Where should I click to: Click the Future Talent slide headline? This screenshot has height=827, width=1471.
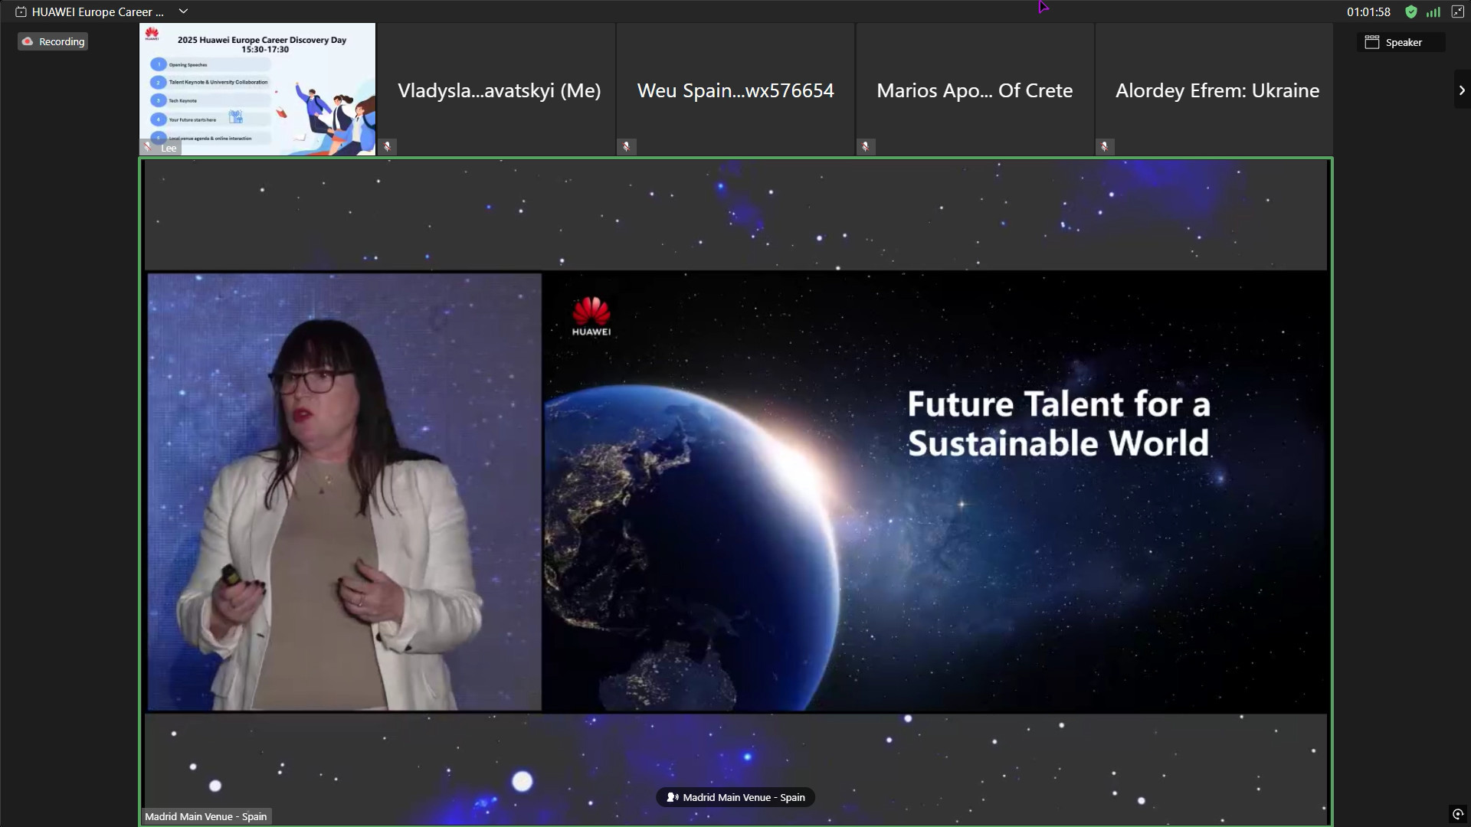[x=1059, y=423]
